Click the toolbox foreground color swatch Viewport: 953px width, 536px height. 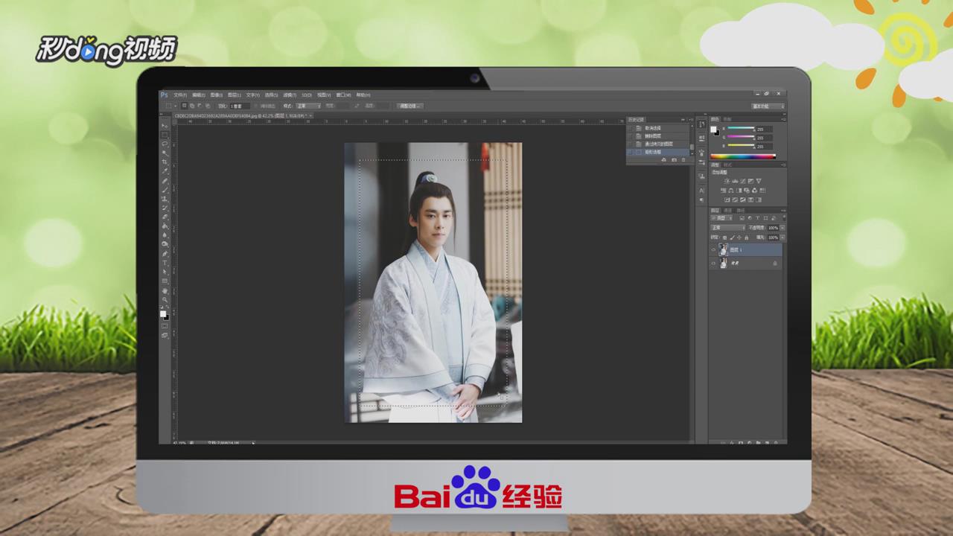coord(163,313)
